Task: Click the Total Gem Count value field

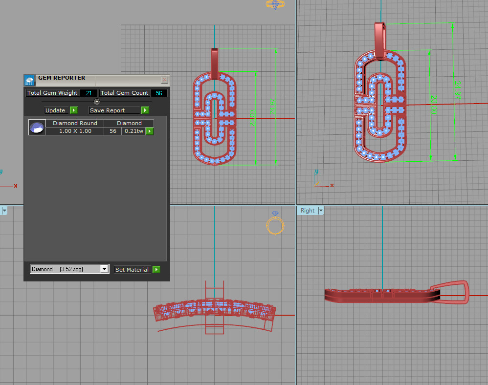Action: click(x=159, y=93)
